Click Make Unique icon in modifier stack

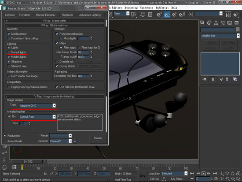click(221, 79)
